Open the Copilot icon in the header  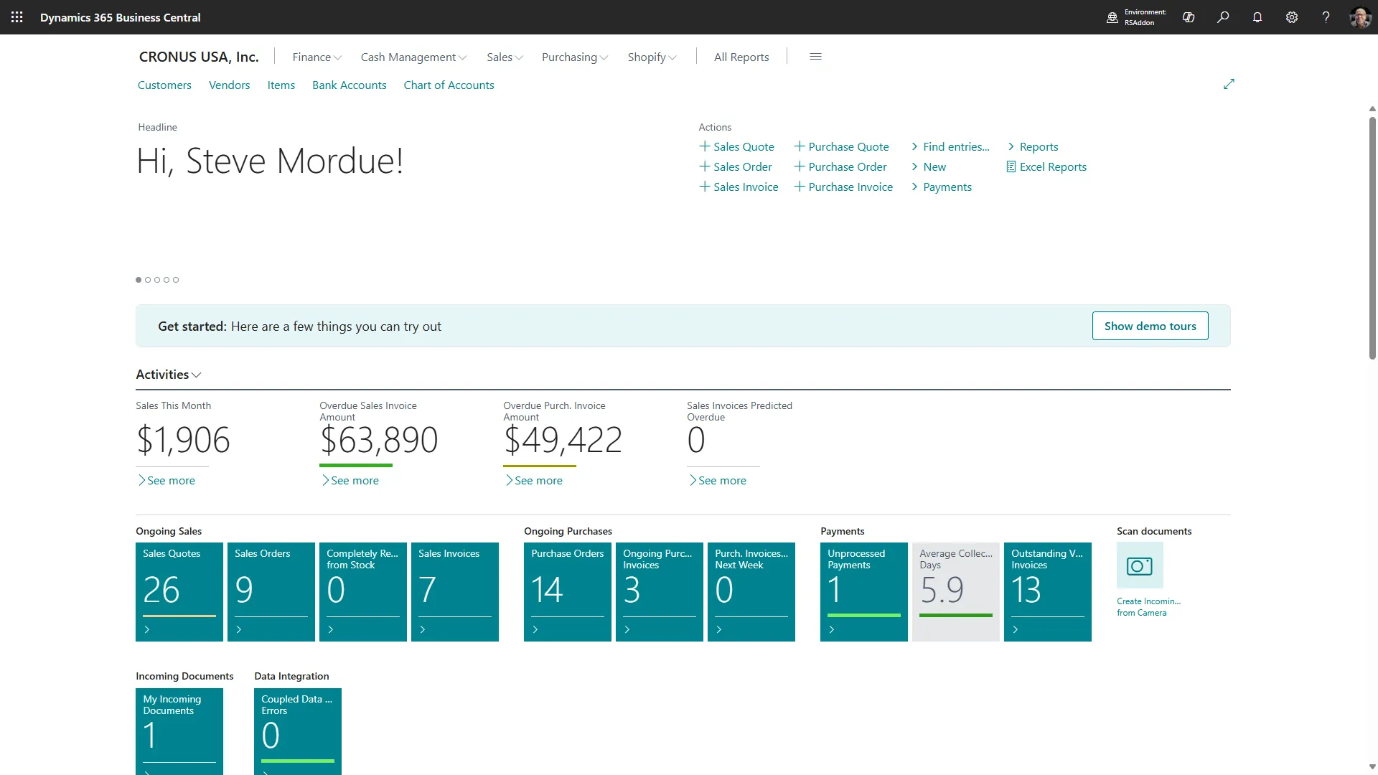click(x=1188, y=17)
